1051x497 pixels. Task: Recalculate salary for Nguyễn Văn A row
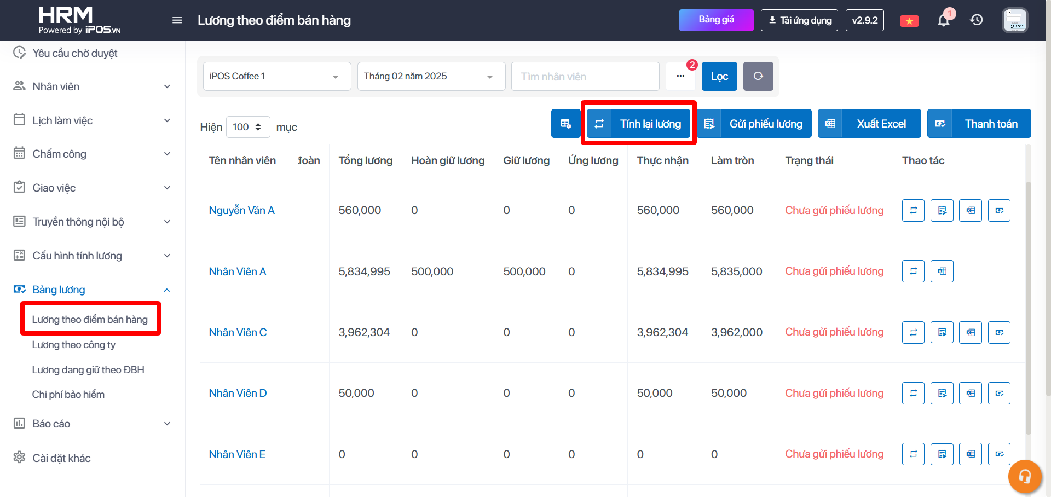pos(913,211)
